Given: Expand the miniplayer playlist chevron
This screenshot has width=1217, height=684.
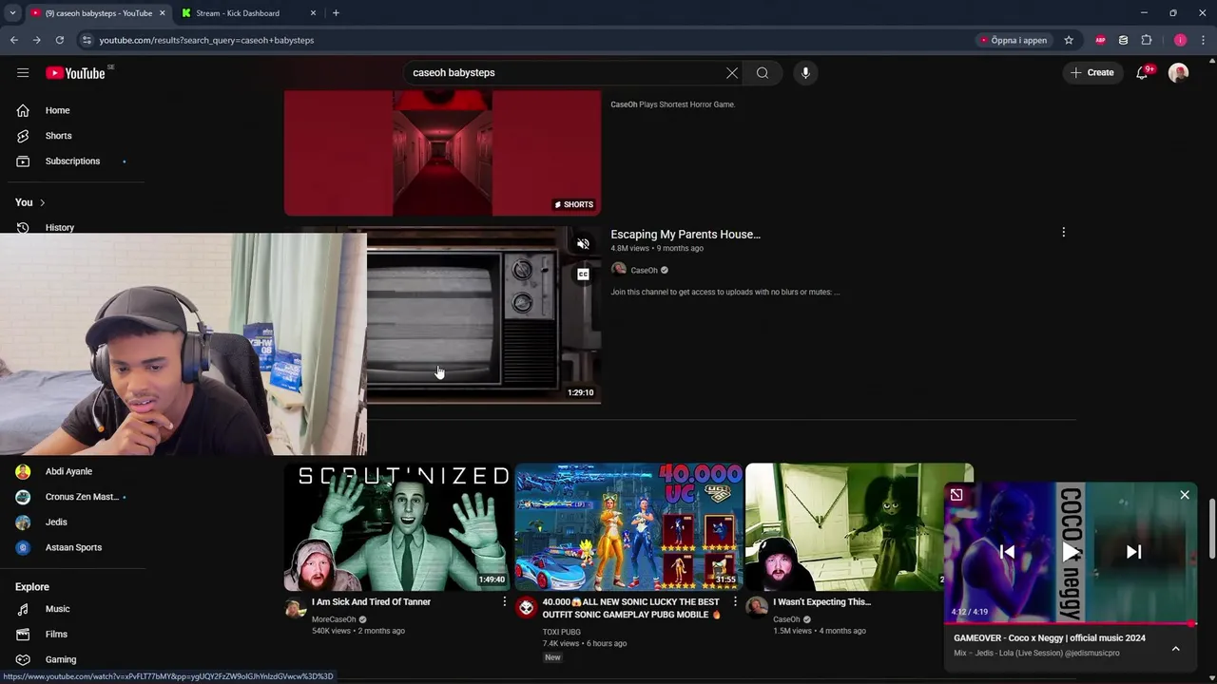Looking at the screenshot, I should click(1175, 648).
